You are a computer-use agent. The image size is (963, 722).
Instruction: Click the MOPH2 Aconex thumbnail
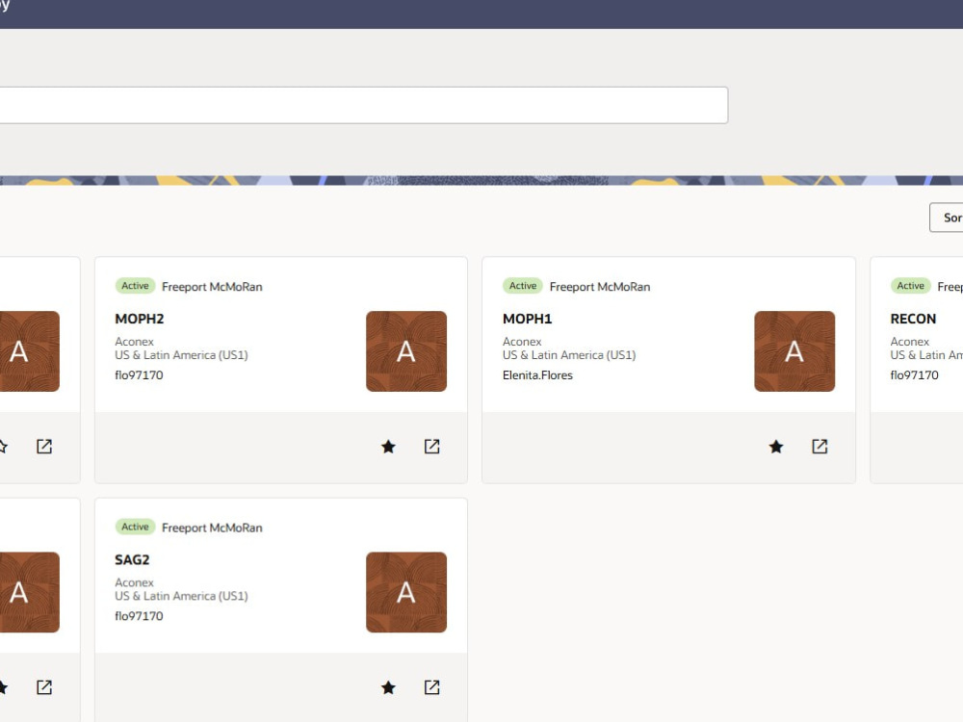[x=406, y=351]
